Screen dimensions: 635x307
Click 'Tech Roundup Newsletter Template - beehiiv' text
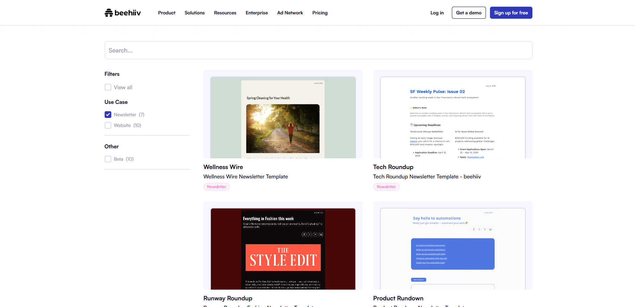[427, 177]
